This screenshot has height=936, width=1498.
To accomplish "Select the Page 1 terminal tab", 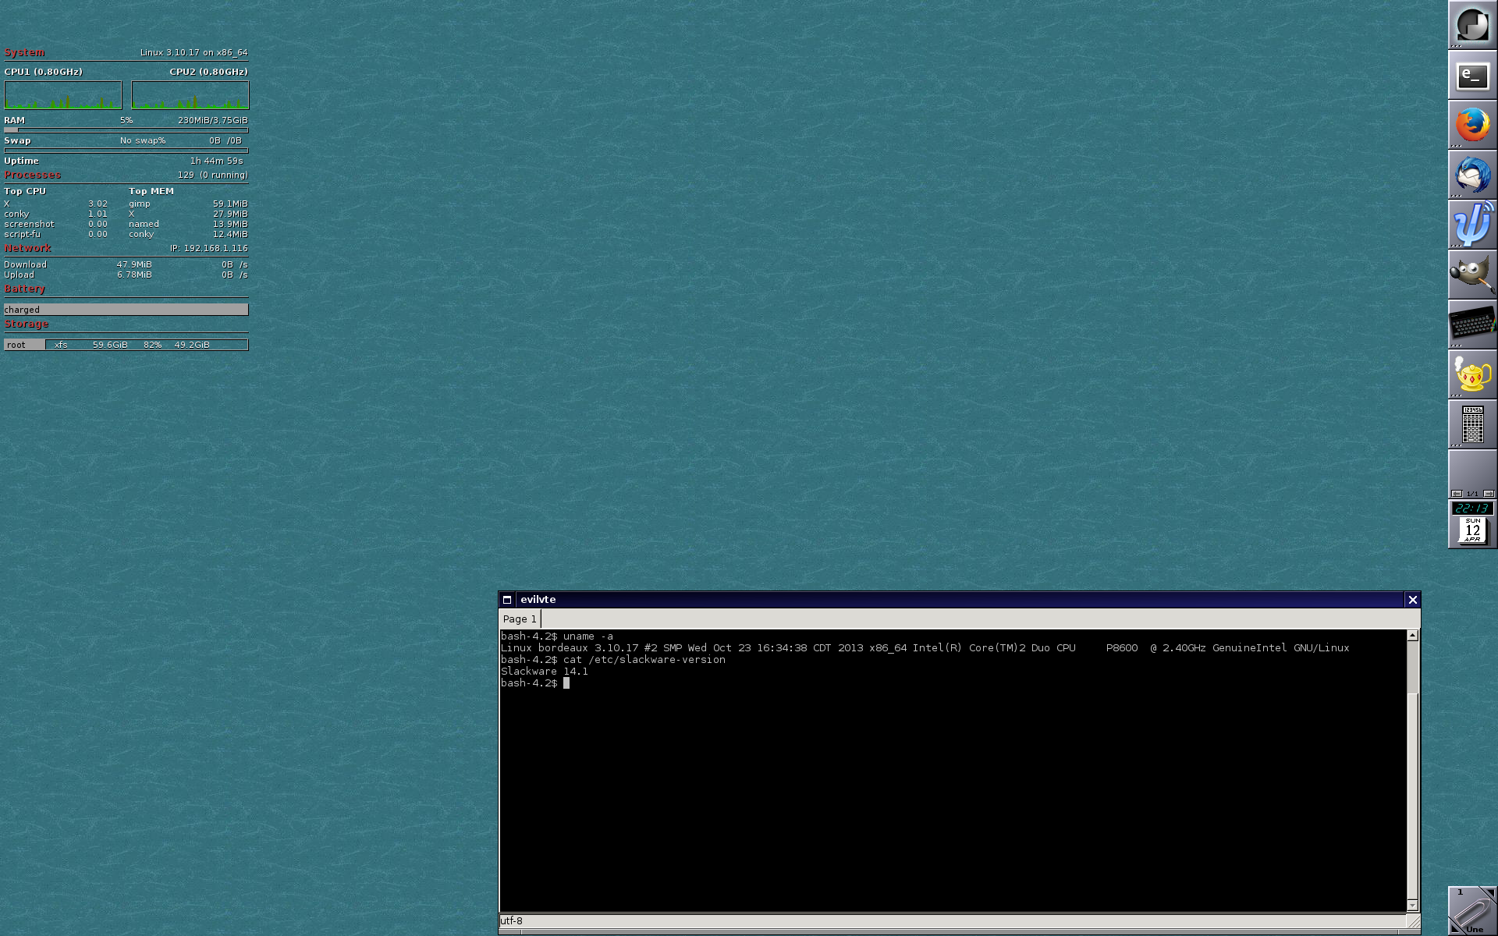I will coord(520,619).
